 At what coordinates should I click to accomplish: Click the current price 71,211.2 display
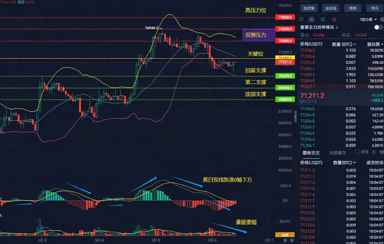pos(312,95)
